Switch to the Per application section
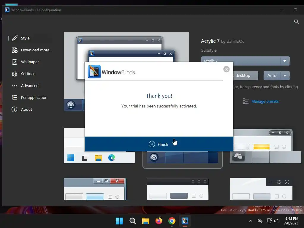The image size is (304, 228). tap(30, 97)
